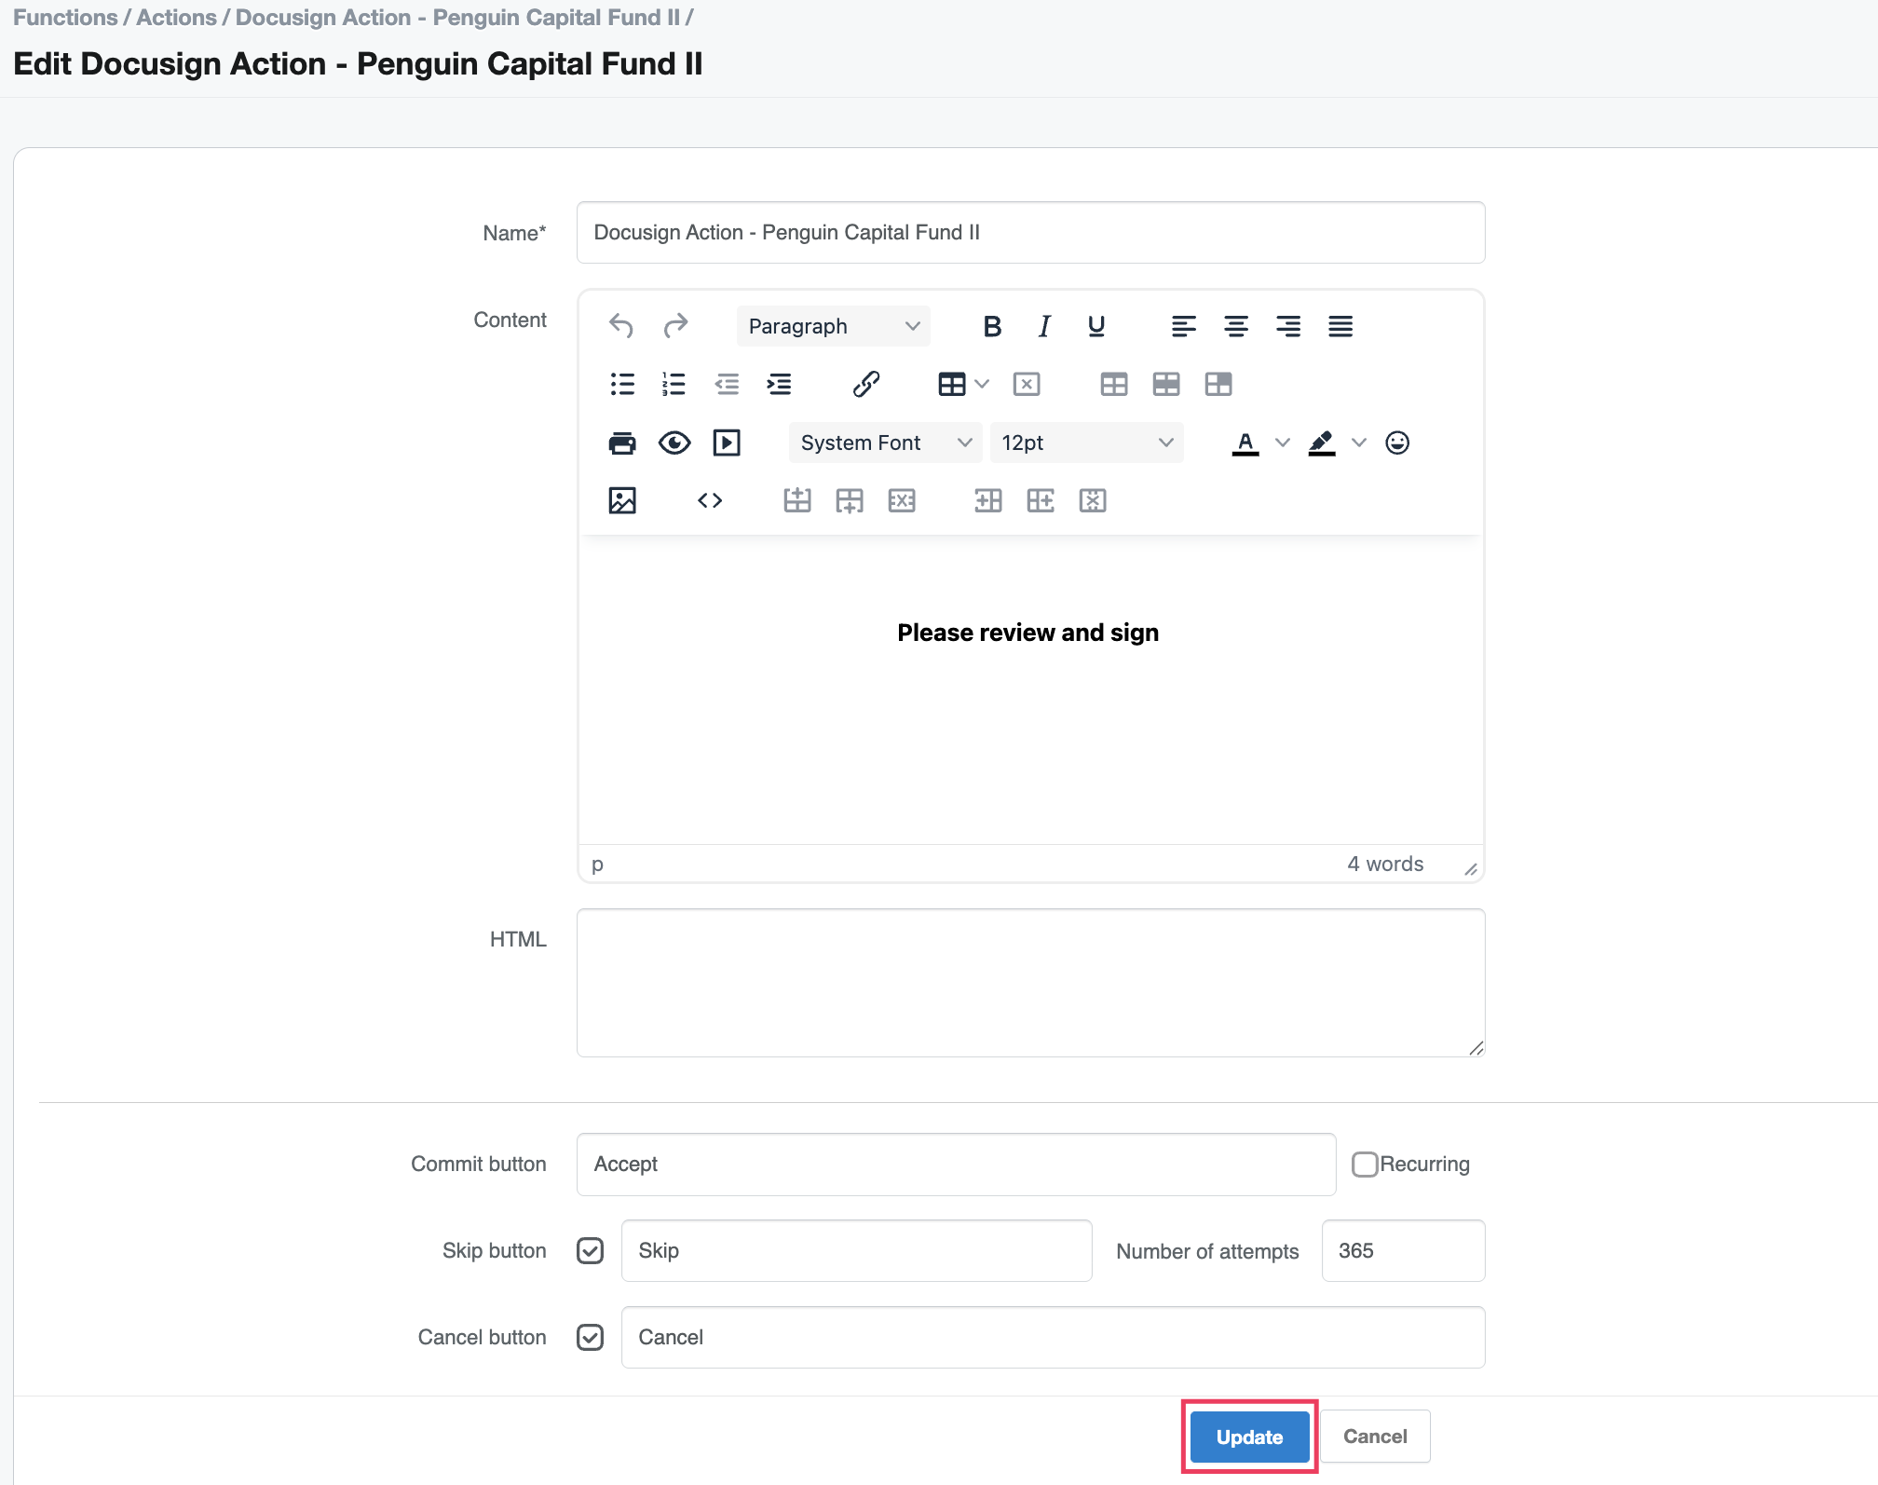
Task: Click the Insert image icon
Action: tap(622, 500)
